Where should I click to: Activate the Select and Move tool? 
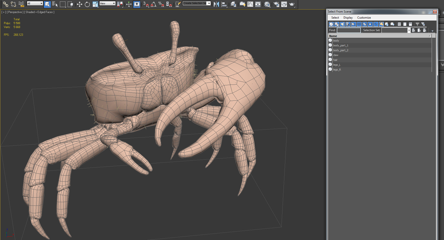point(79,4)
